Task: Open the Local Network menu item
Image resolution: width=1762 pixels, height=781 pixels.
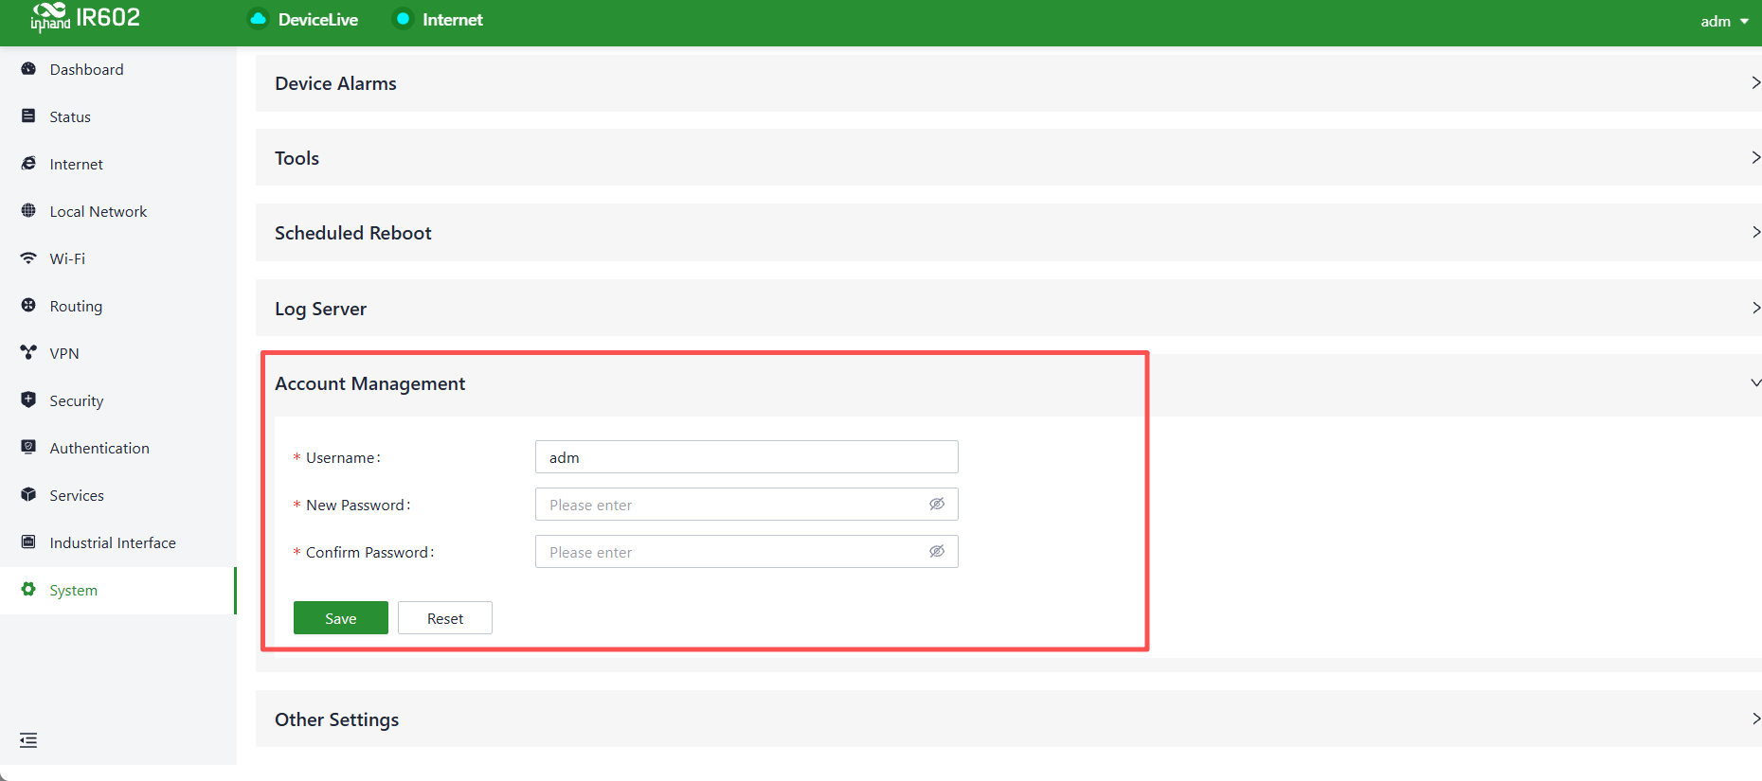Action: [x=118, y=211]
